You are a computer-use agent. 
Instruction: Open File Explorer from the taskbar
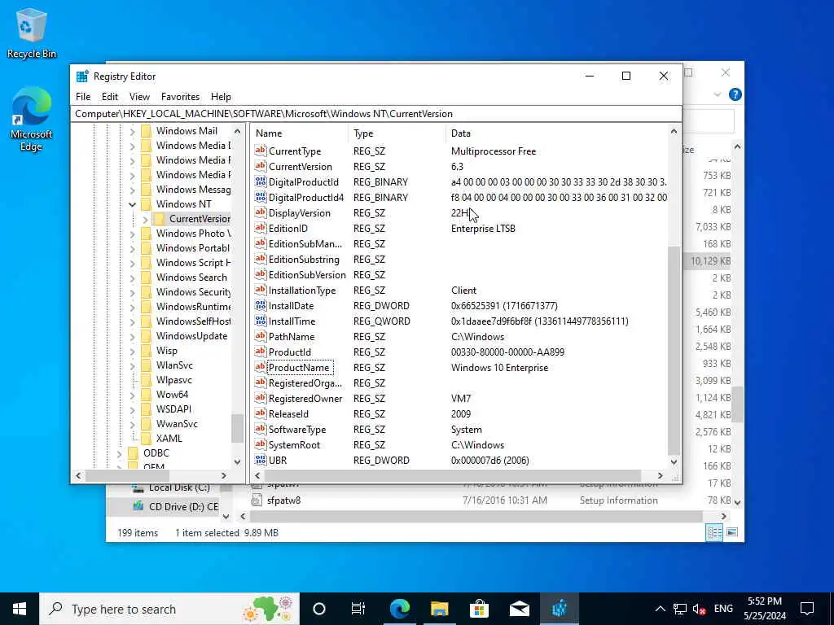coord(439,609)
